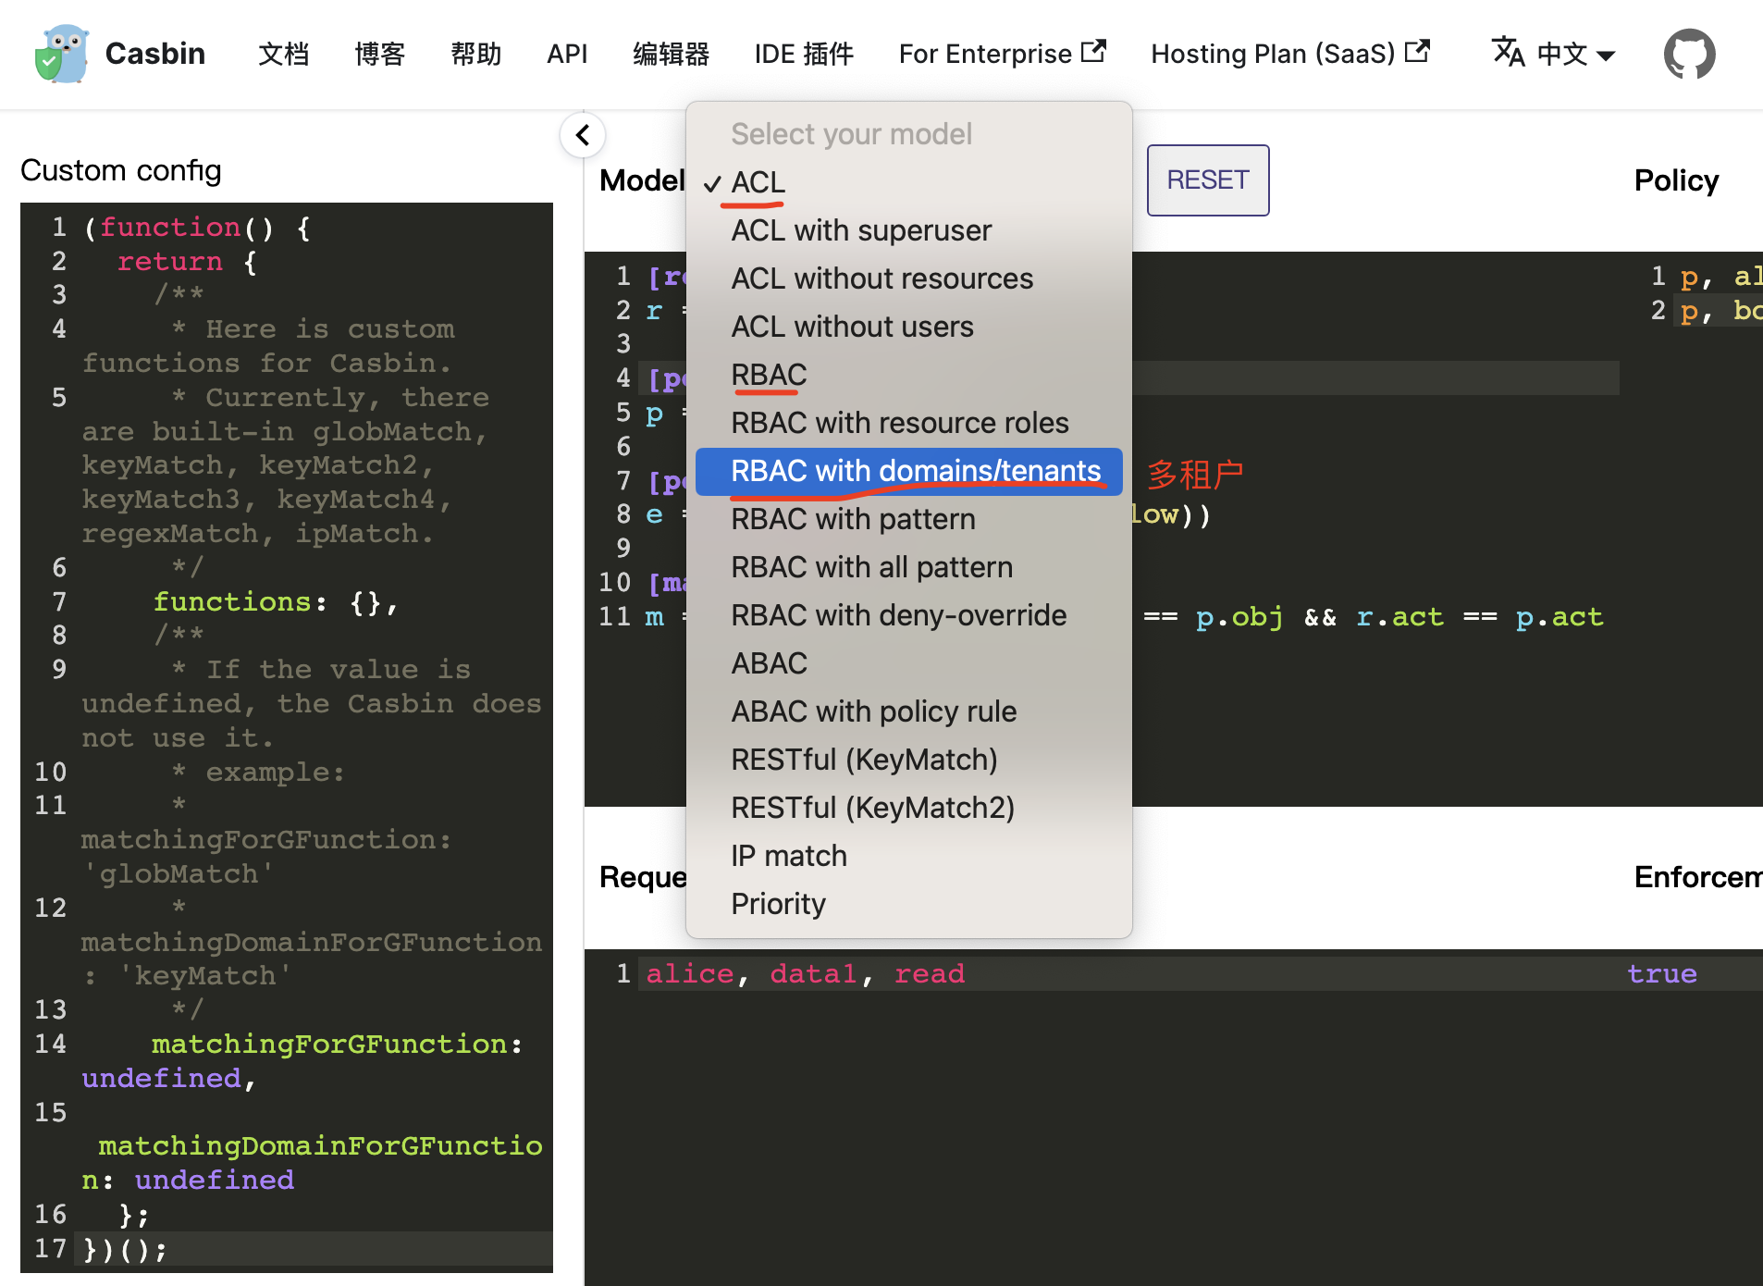Click the Casbin gopher logo
The width and height of the screenshot is (1763, 1286).
pos(61,54)
